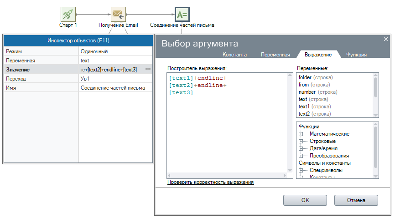The width and height of the screenshot is (395, 218).
Task: Click the Старт 1 rocket icon
Action: [x=68, y=14]
